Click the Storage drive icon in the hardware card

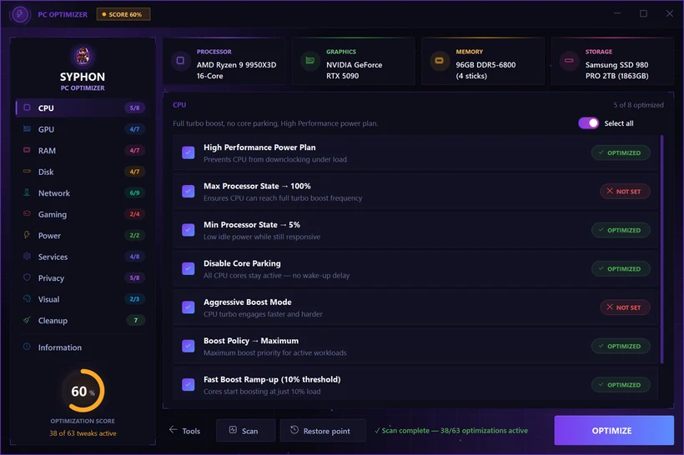tap(569, 61)
